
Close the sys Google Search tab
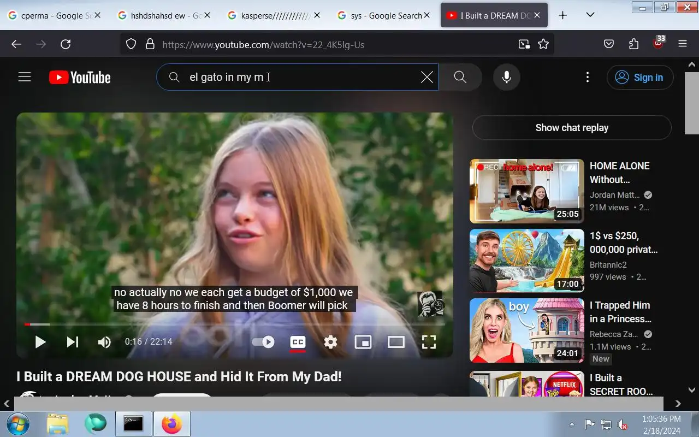coord(427,15)
